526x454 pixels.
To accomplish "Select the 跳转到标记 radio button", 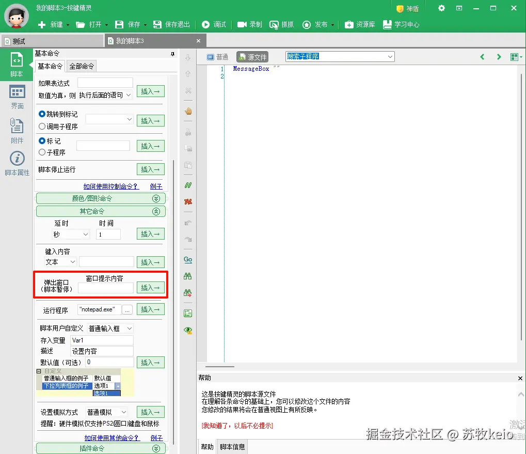I will pos(42,114).
